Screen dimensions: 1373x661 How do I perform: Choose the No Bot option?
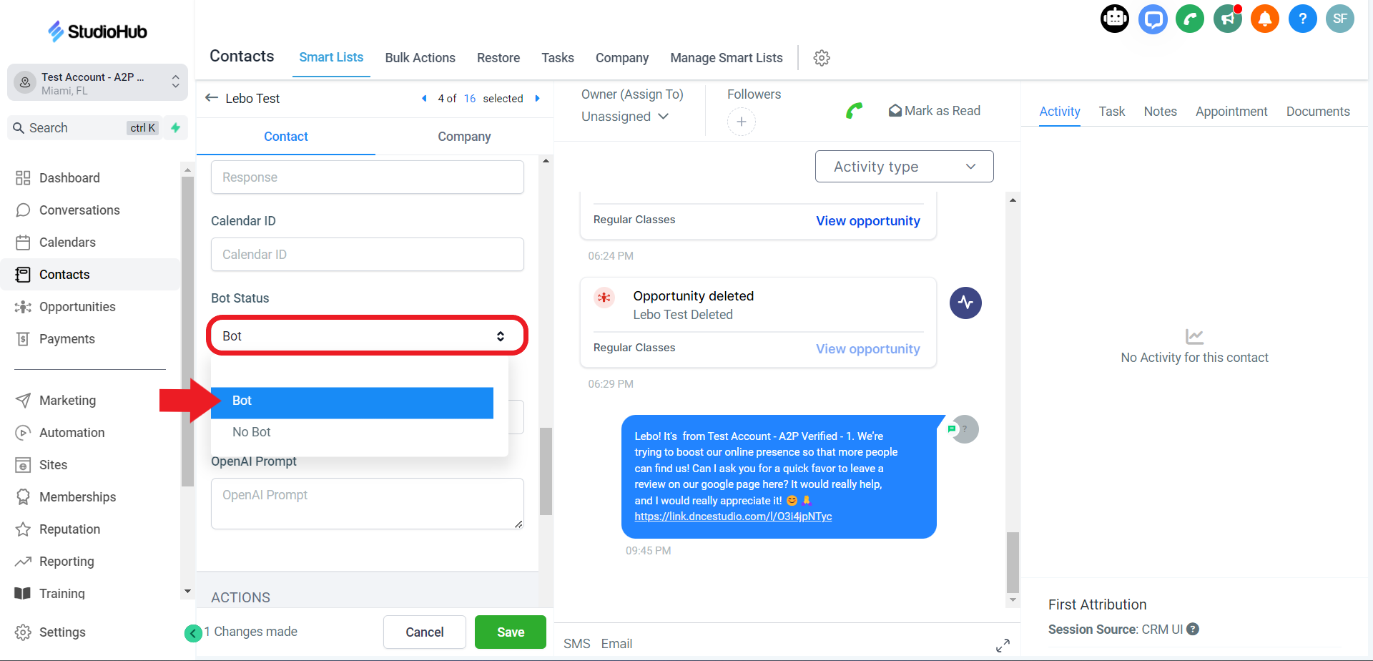[352, 432]
